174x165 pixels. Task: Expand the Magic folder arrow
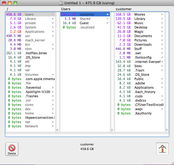[x=162, y=31]
